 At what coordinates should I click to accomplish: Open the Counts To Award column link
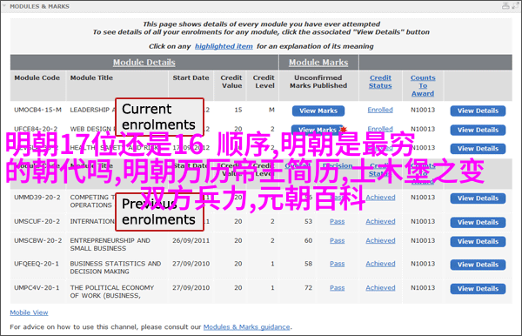pyautogui.click(x=423, y=85)
